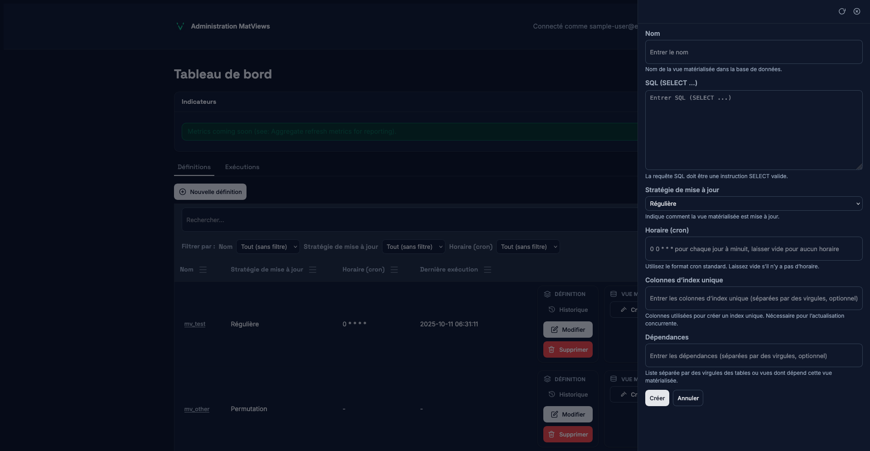This screenshot has height=451, width=870.
Task: Open the Horaire (cron) filter dropdown
Action: pos(528,247)
